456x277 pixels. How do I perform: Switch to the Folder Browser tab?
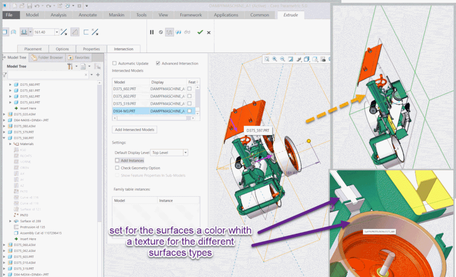pos(47,57)
